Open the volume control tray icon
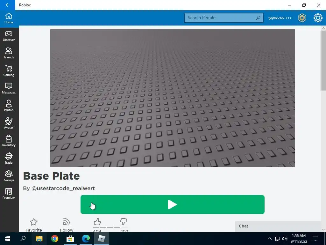 point(285,239)
